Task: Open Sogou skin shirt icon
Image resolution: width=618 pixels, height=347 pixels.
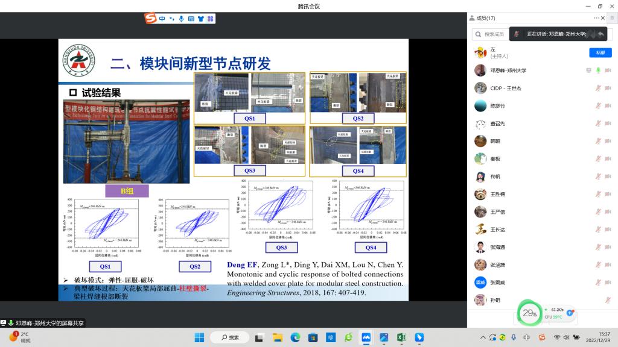Action: (x=200, y=19)
